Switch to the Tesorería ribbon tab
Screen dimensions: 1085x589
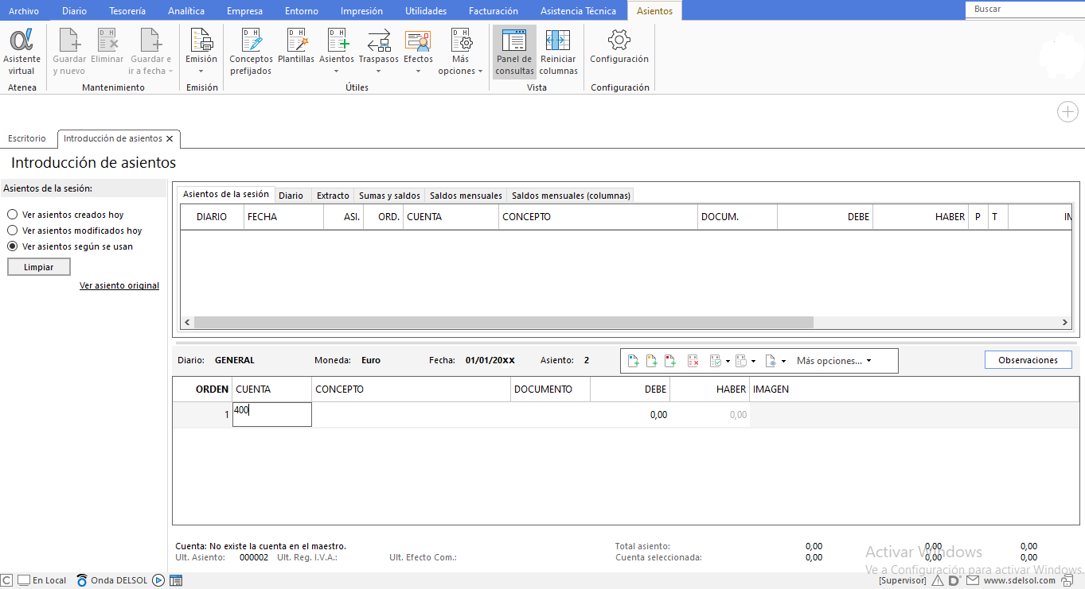point(127,11)
